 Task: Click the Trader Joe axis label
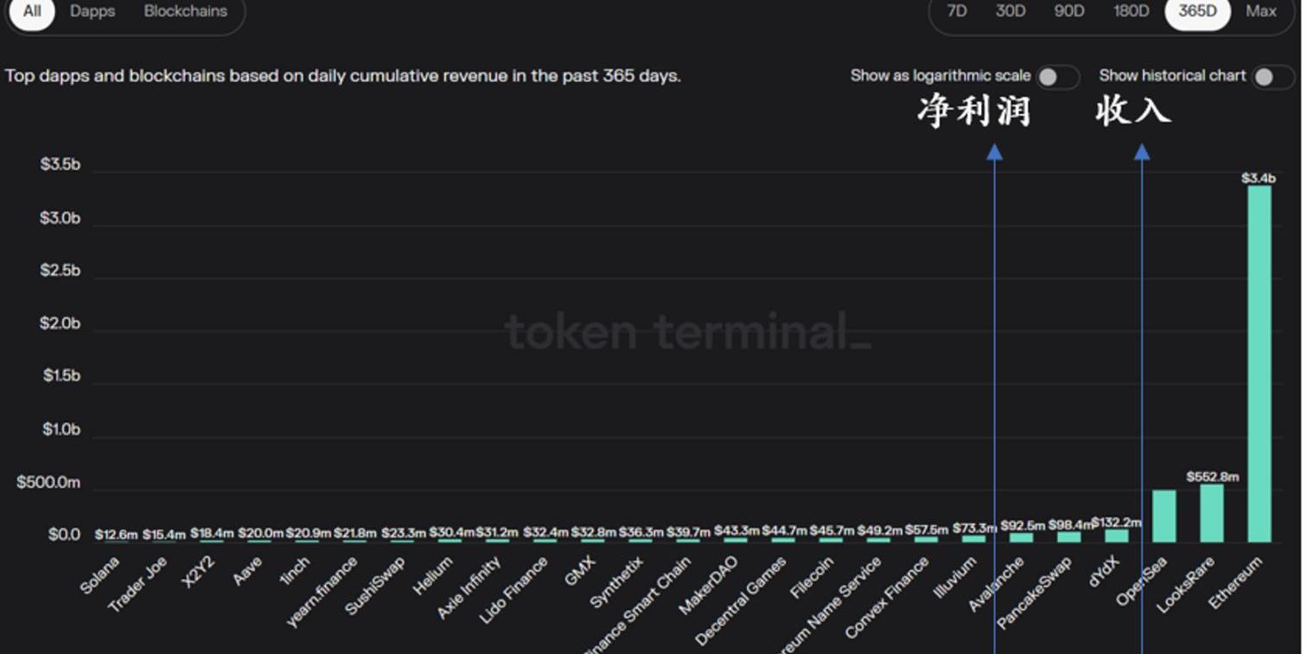[137, 585]
